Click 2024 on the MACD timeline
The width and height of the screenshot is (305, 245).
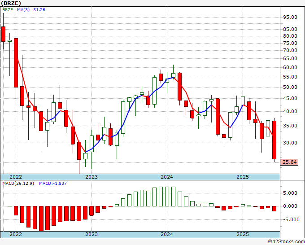coord(167,234)
